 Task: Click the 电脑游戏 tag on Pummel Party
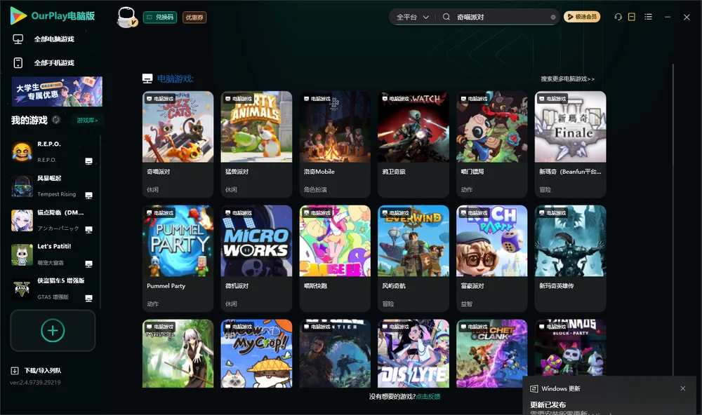[x=160, y=213]
